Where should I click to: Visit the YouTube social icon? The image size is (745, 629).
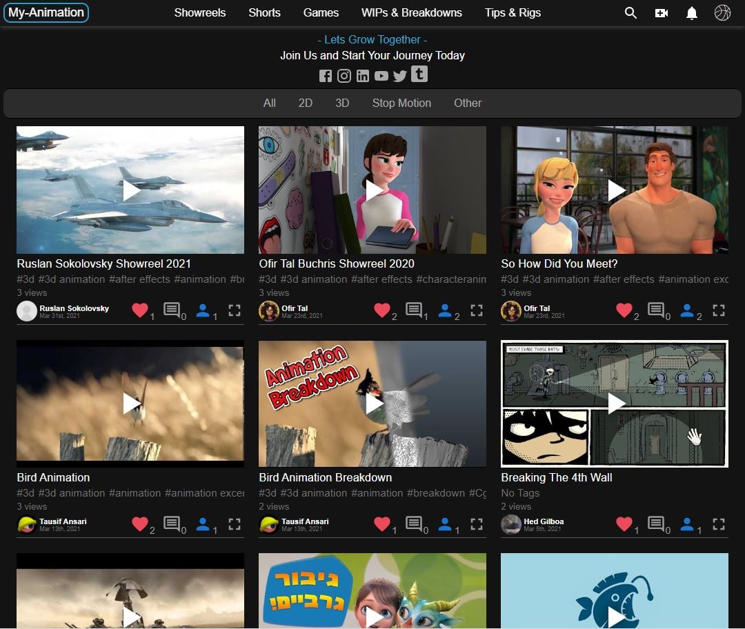pos(381,76)
